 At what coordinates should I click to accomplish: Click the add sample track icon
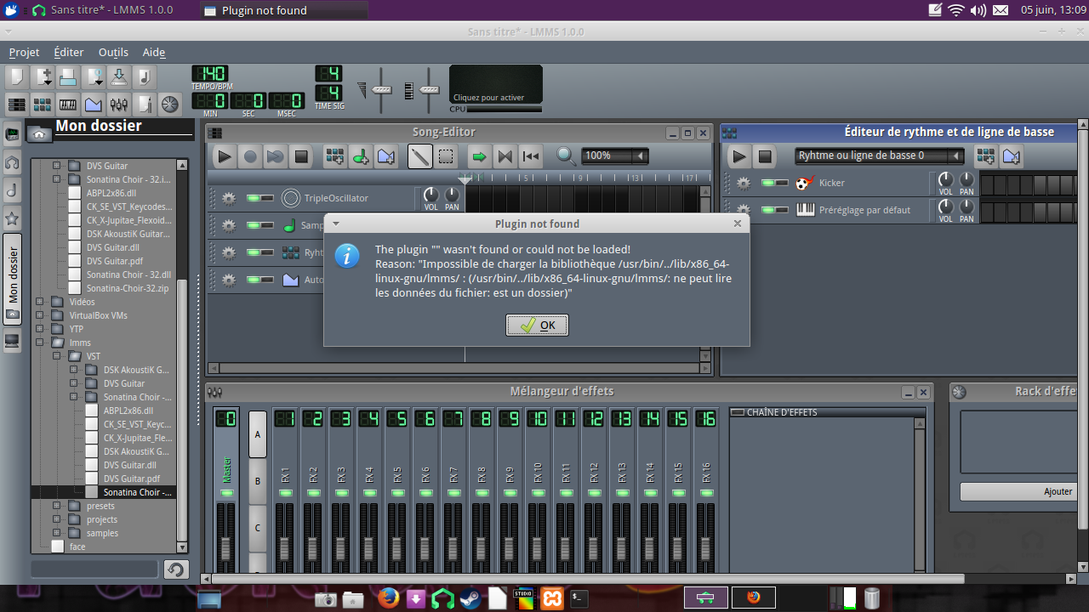(361, 156)
